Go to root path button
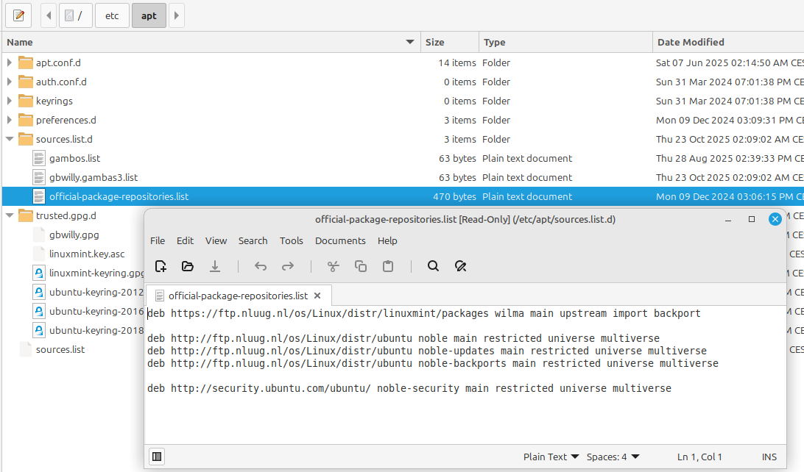Image resolution: width=804 pixels, height=472 pixels. [x=74, y=15]
